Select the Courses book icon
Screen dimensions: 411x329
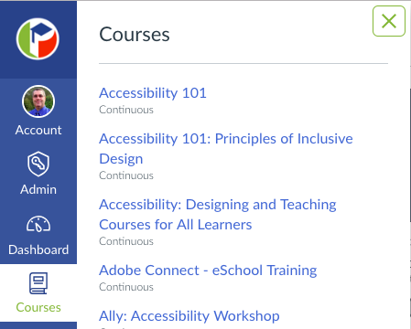click(x=38, y=283)
